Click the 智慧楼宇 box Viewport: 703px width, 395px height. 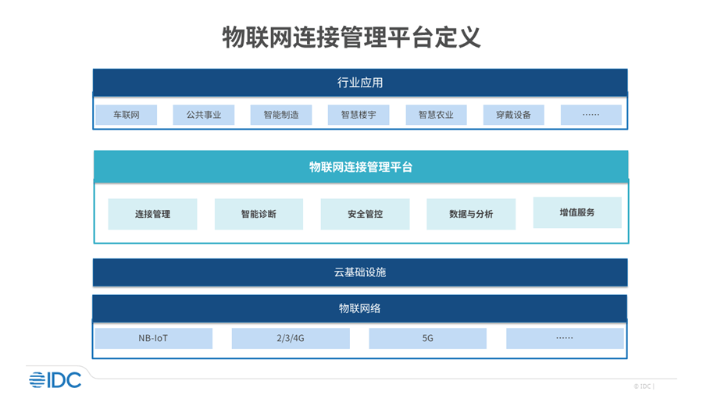359,115
